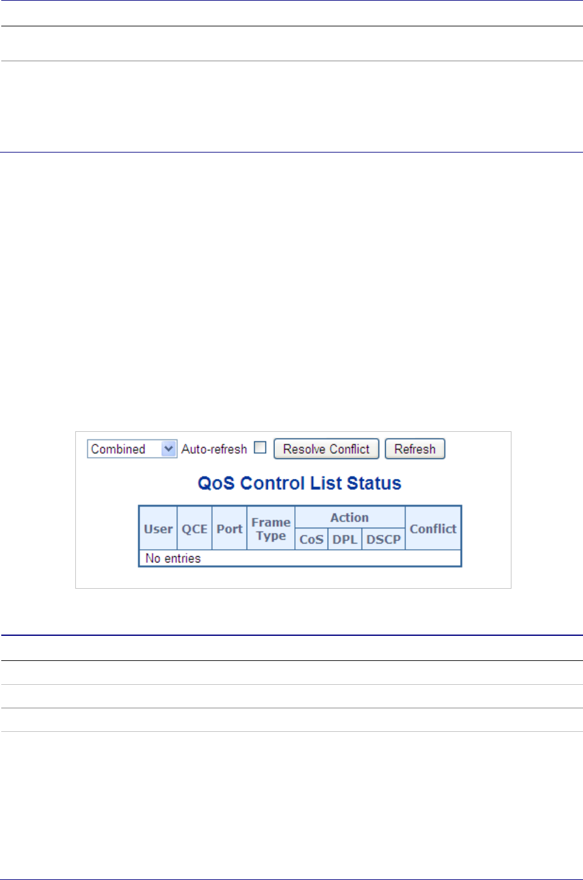Select the DPL column header
Viewport: 583px width, 880px height.
point(345,539)
